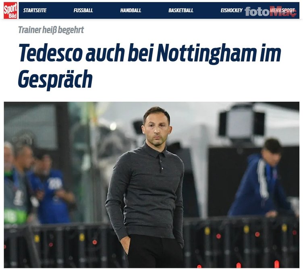The height and width of the screenshot is (269, 303).
Task: Click the word Gespräch in headline
Action: click(55, 79)
